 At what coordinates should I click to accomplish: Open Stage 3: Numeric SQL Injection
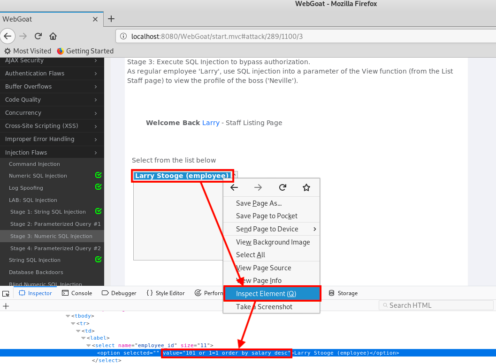[x=51, y=236]
